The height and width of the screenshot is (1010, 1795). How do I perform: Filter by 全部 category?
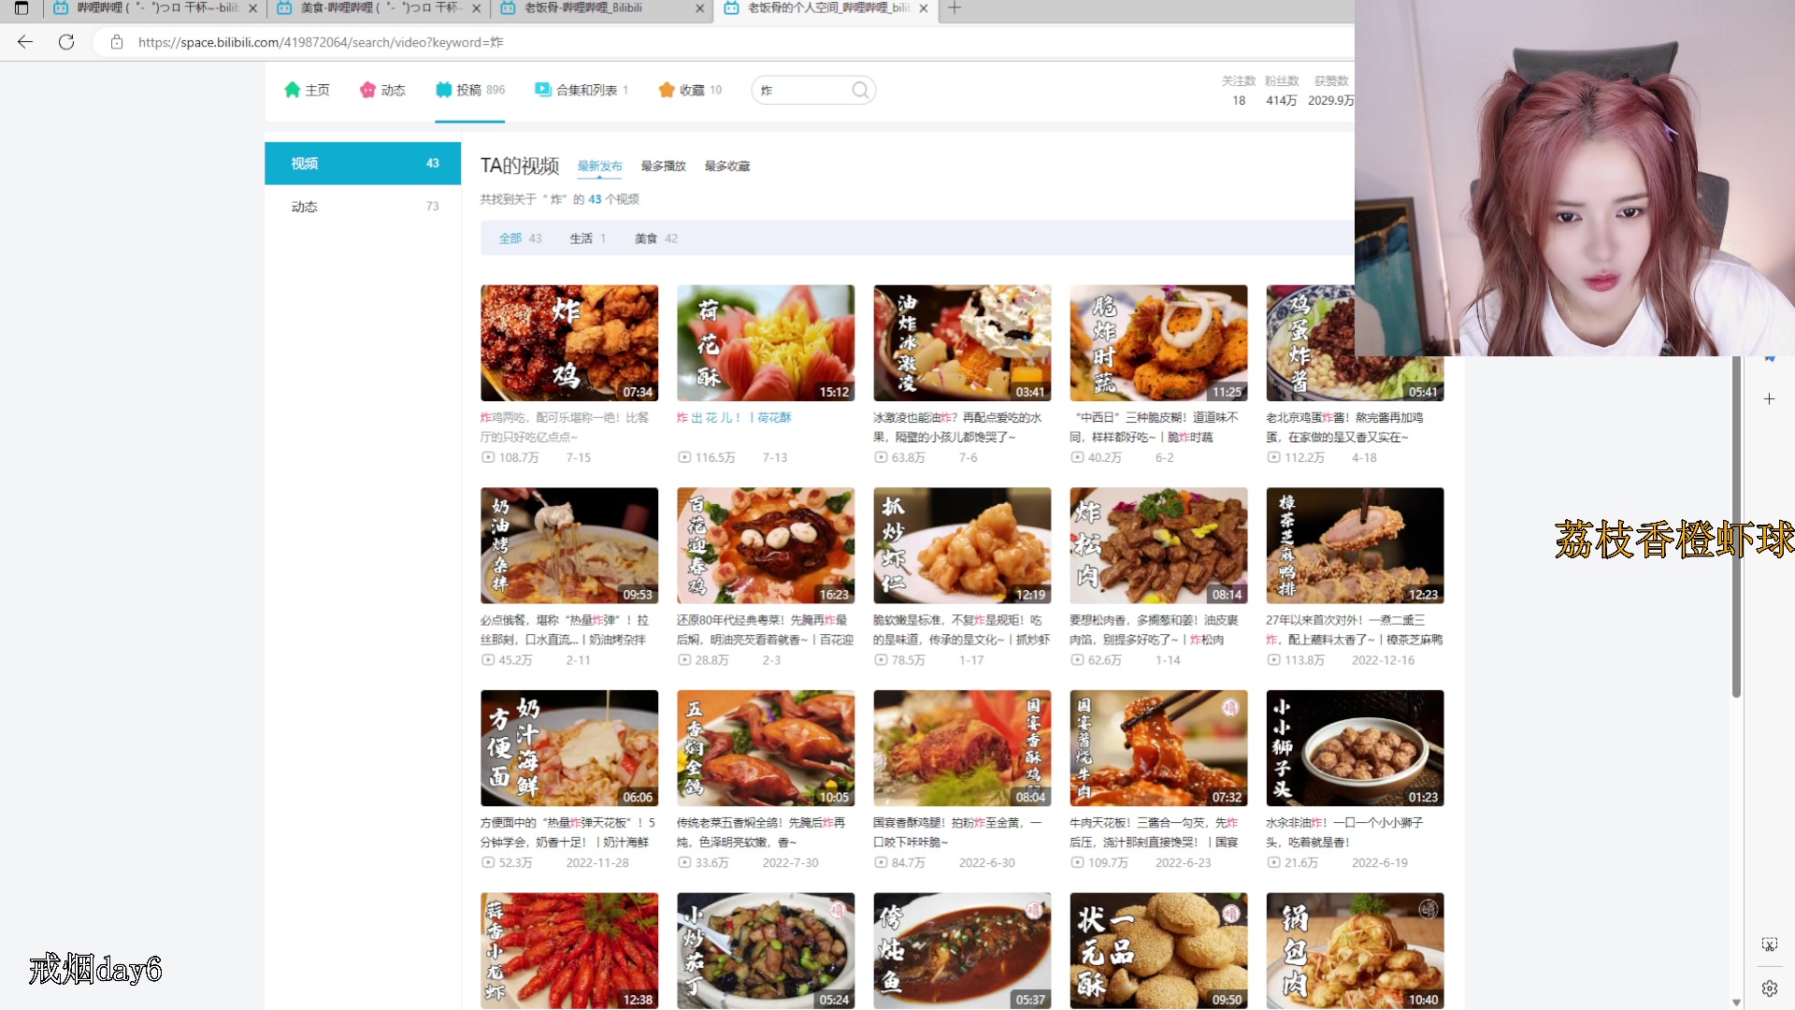[x=520, y=238]
